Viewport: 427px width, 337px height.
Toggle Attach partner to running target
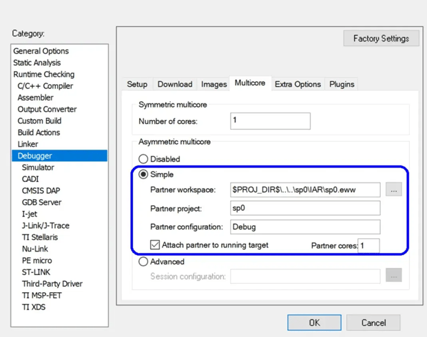[155, 245]
